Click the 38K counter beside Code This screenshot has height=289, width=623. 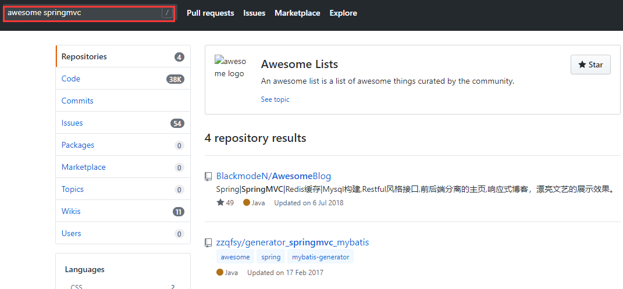point(175,79)
